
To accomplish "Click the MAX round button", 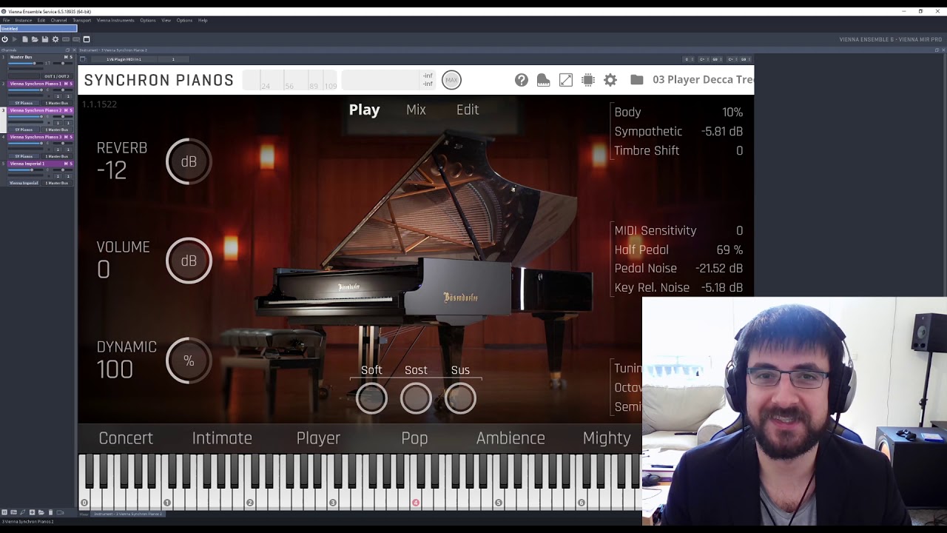I will pyautogui.click(x=451, y=80).
